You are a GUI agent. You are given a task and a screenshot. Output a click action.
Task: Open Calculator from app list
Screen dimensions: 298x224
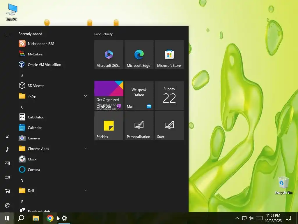point(53,117)
